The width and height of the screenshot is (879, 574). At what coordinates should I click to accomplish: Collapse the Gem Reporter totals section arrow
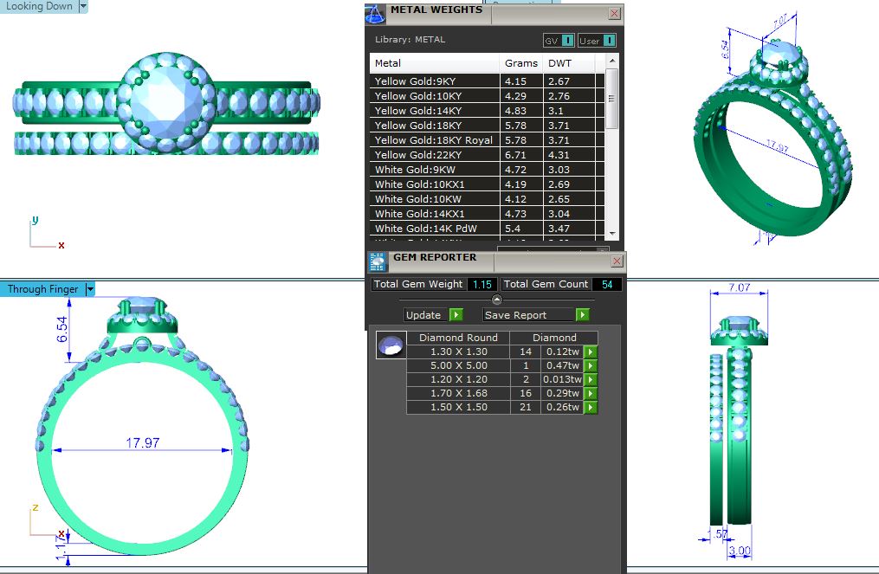tap(497, 300)
